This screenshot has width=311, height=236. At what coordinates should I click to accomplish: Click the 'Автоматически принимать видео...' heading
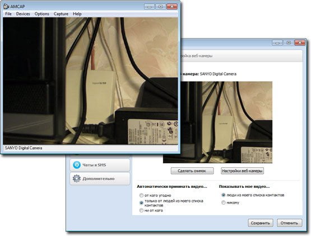click(x=172, y=186)
